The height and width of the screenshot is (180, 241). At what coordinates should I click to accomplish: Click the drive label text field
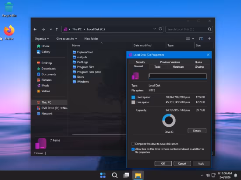(x=177, y=76)
